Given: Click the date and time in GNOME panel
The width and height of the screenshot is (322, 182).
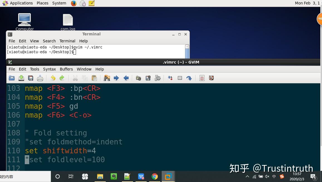Looking at the screenshot, I should coord(307,3).
